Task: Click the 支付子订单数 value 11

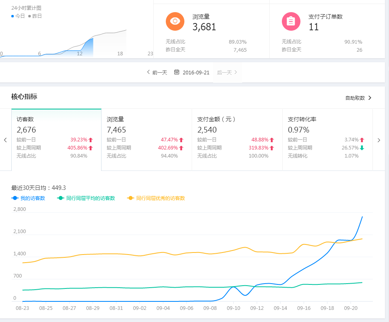Action: pyautogui.click(x=313, y=27)
